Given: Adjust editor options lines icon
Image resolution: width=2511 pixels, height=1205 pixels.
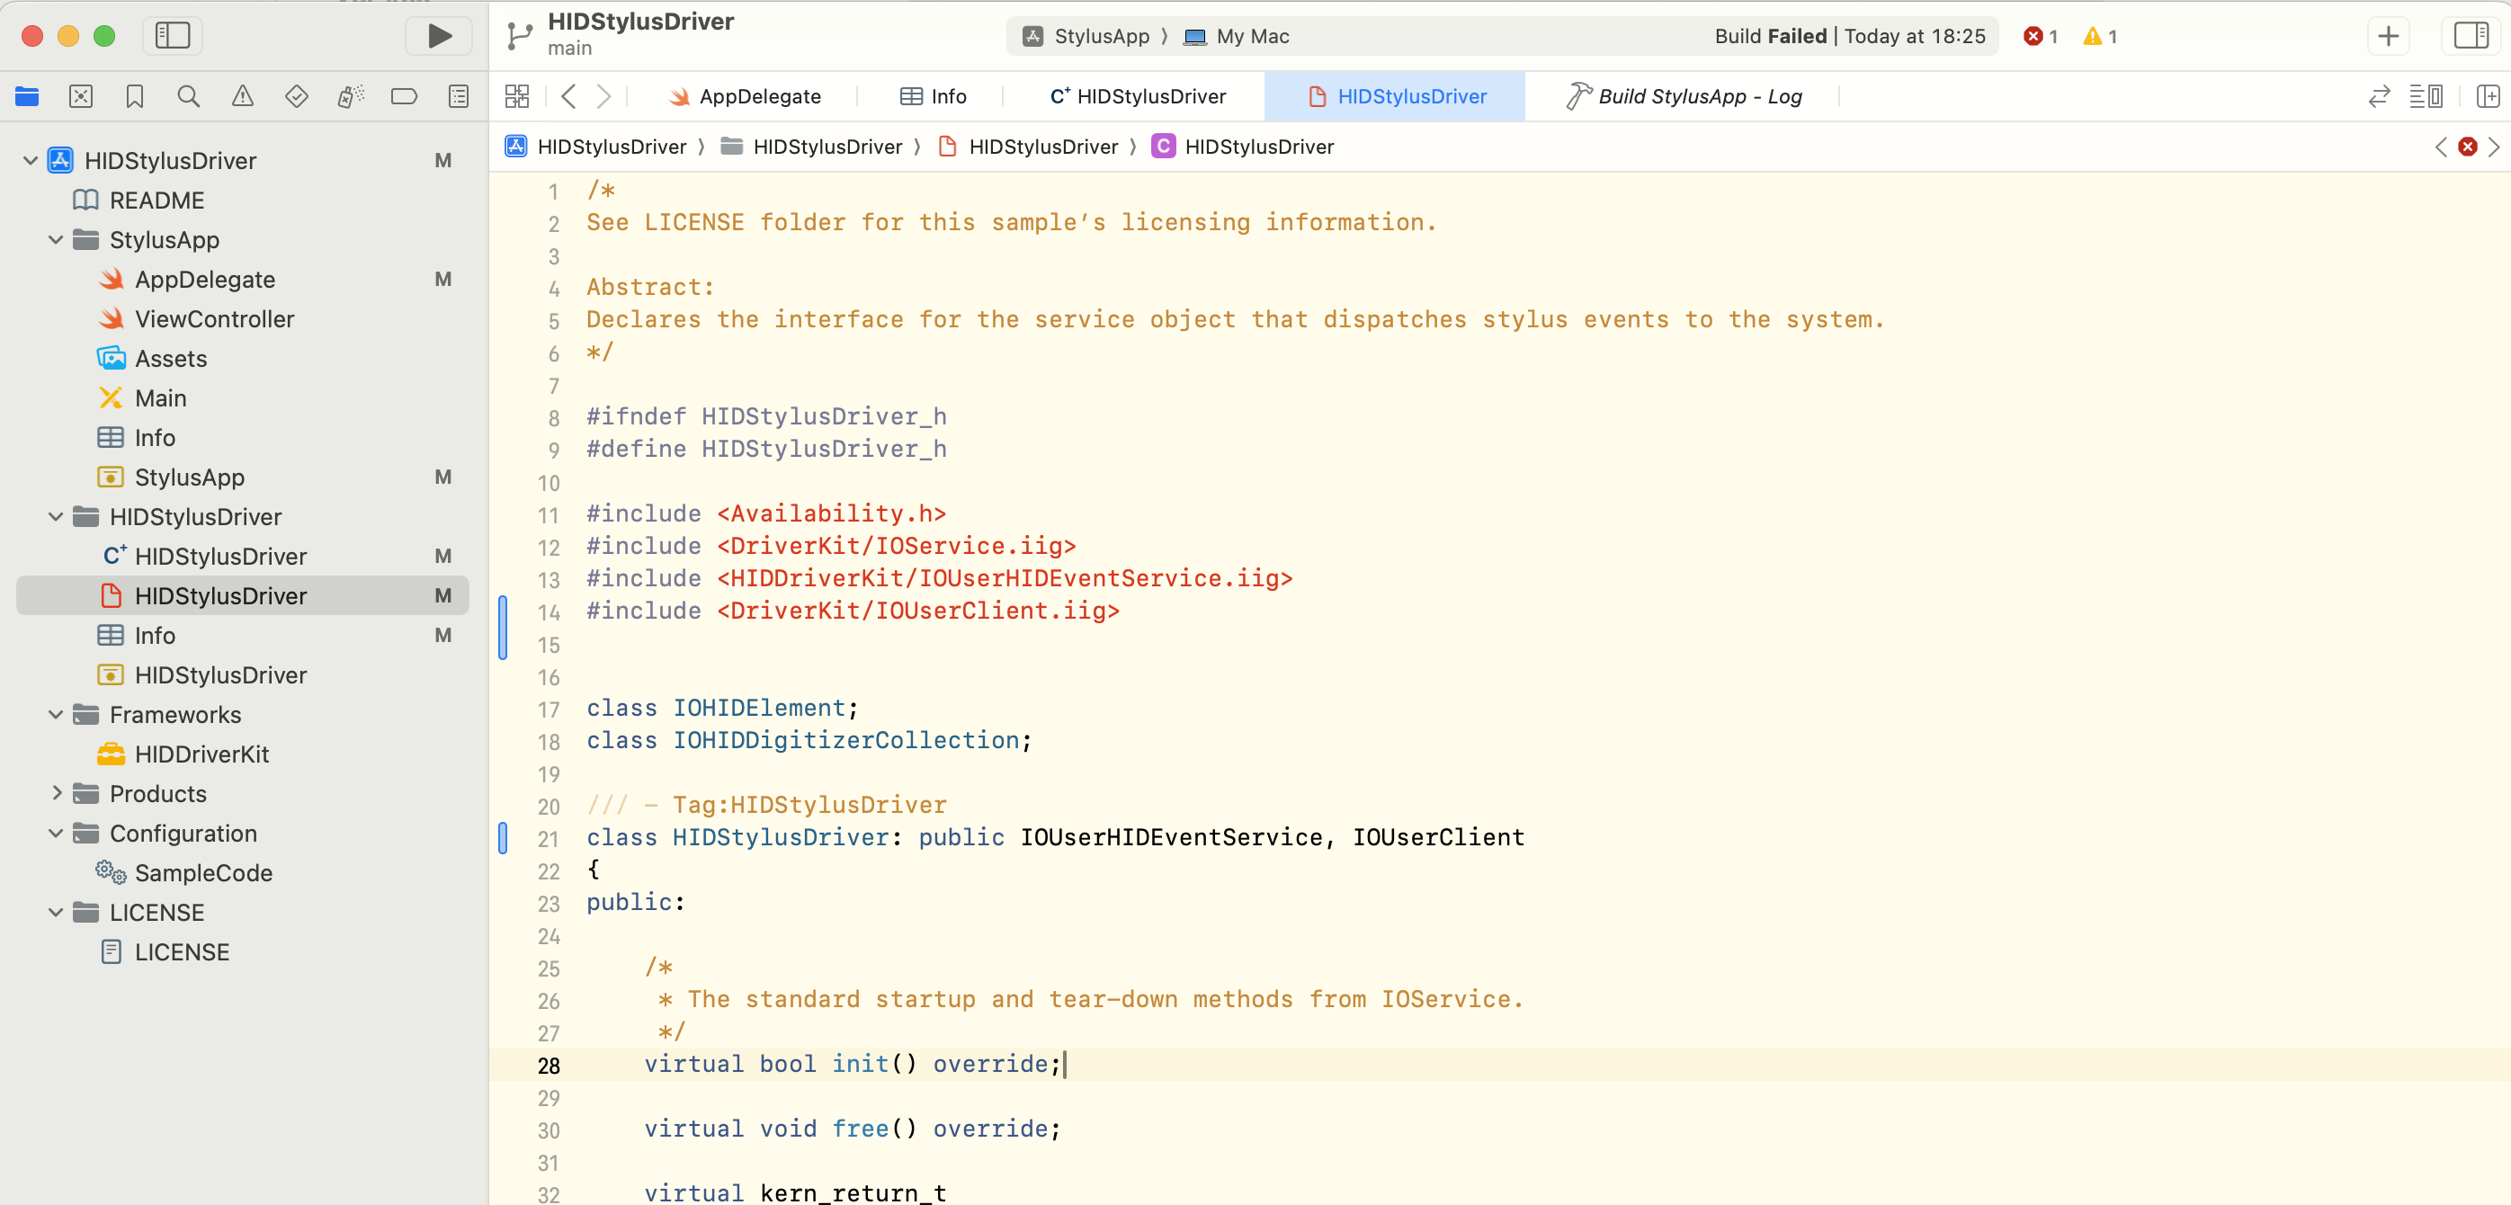Looking at the screenshot, I should pyautogui.click(x=2426, y=95).
